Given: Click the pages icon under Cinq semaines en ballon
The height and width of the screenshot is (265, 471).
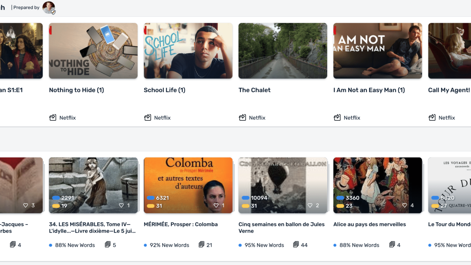Looking at the screenshot, I should tap(296, 245).
